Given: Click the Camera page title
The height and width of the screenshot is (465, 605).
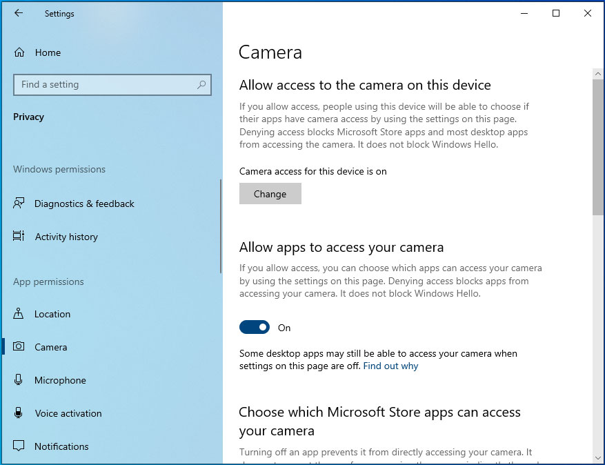Looking at the screenshot, I should pyautogui.click(x=270, y=52).
